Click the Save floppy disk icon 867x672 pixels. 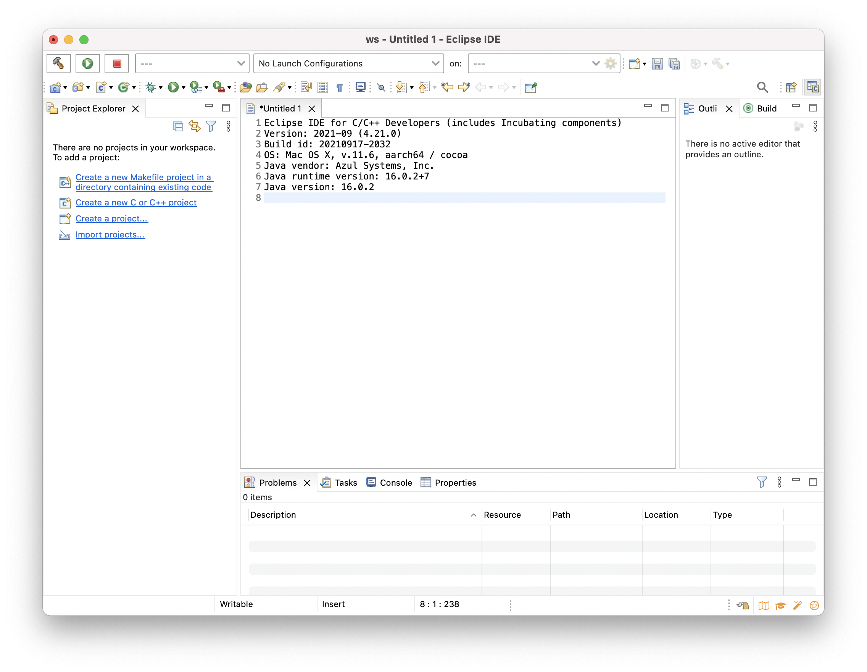tap(657, 63)
